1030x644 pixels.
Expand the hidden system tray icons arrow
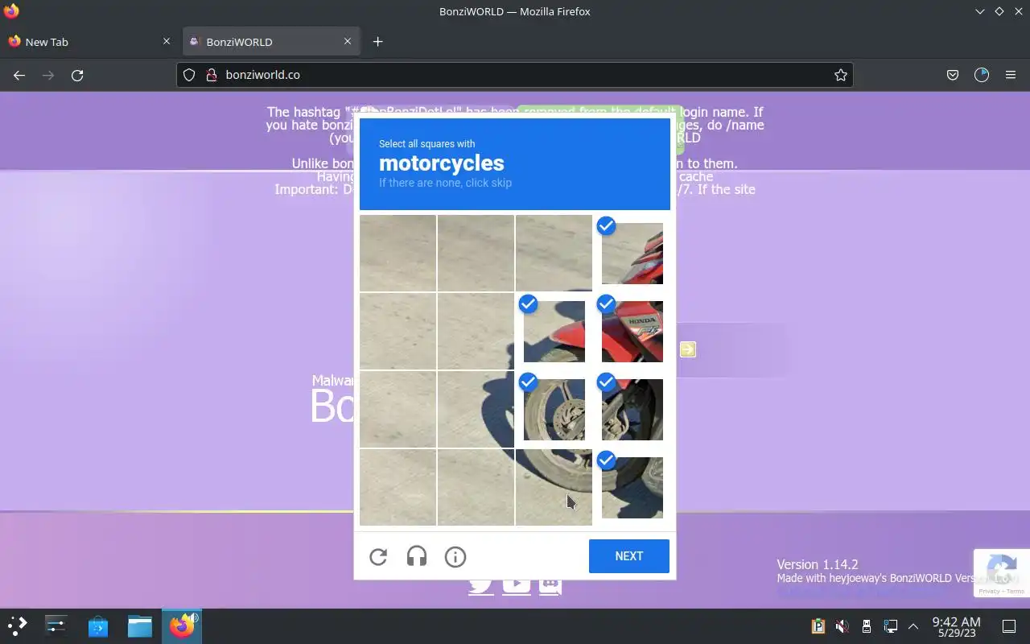913,626
